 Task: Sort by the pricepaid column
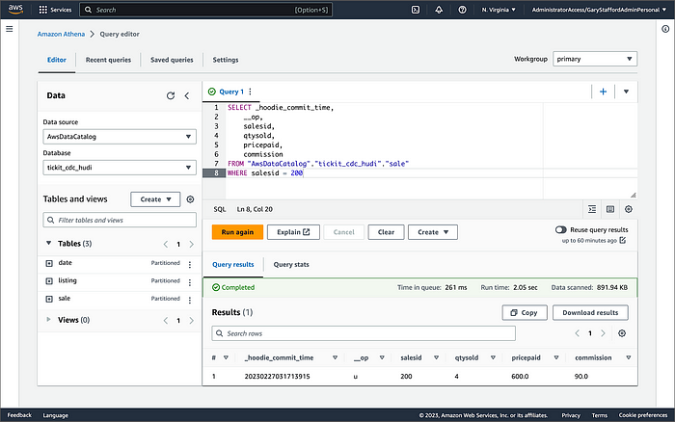556,357
